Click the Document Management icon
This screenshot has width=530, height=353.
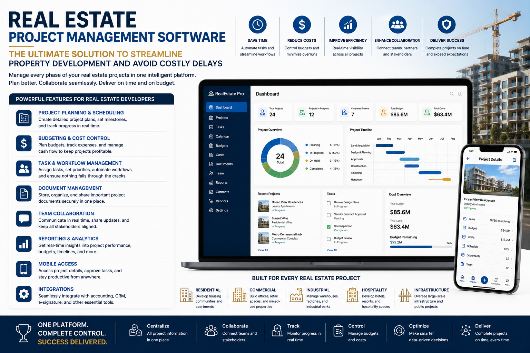click(x=24, y=193)
